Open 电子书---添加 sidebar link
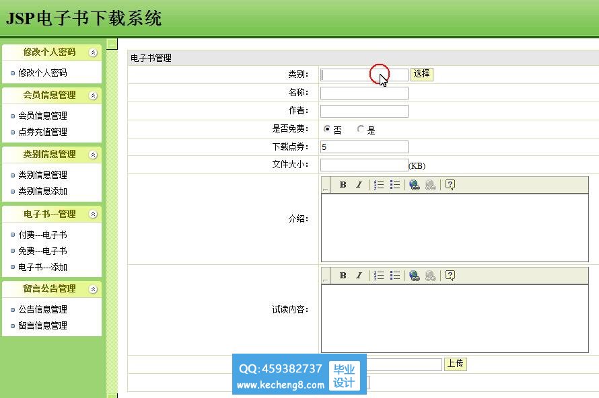Screen dimensions: 599x398 click(x=42, y=267)
